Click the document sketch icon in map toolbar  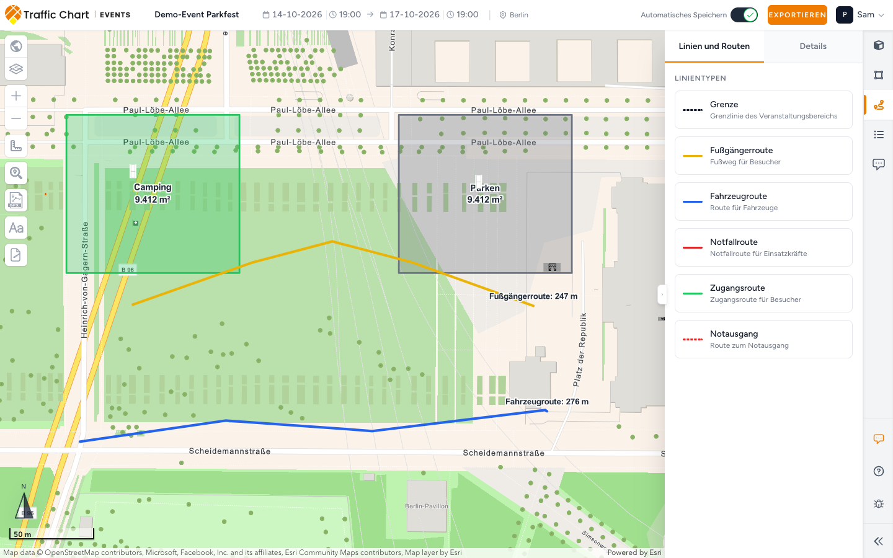16,255
